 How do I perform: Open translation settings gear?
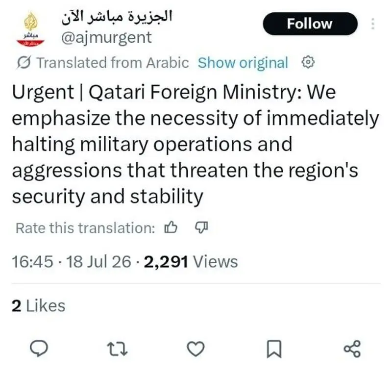[308, 62]
